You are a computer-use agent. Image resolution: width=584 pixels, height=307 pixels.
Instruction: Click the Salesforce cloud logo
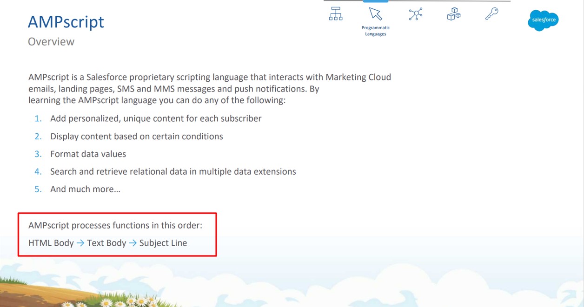point(543,20)
